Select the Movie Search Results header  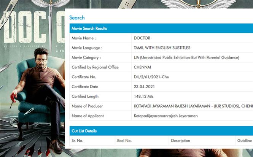(x=89, y=29)
